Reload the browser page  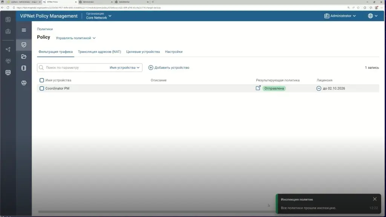click(x=8, y=8)
